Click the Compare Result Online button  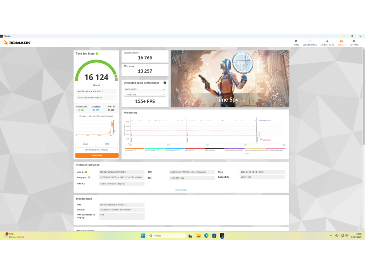(x=97, y=149)
